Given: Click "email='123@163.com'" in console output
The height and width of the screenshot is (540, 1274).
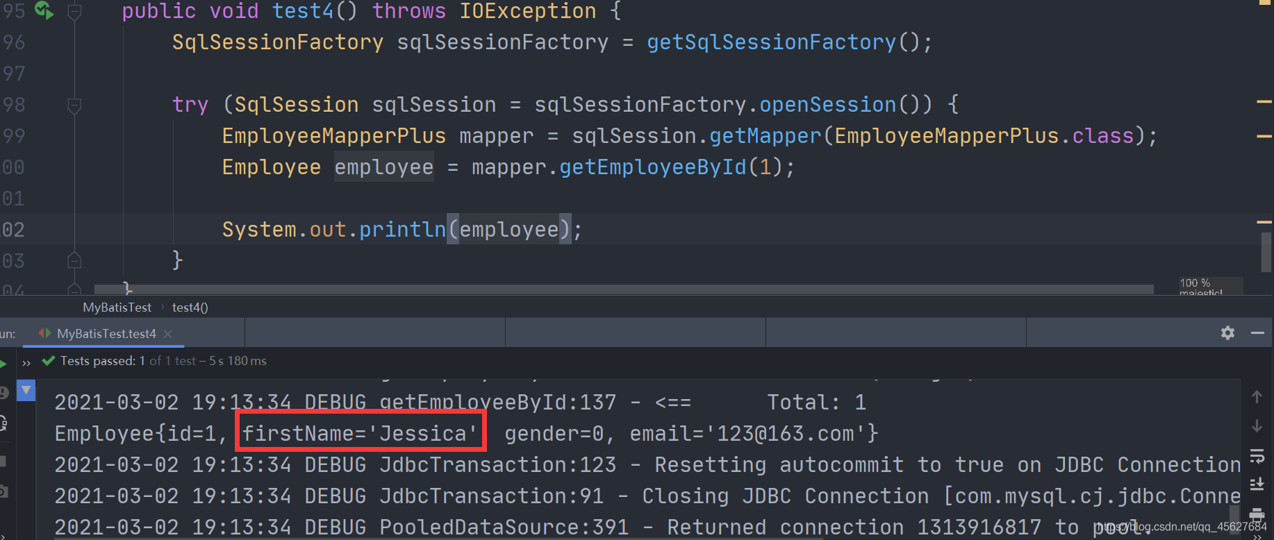Looking at the screenshot, I should coord(748,434).
